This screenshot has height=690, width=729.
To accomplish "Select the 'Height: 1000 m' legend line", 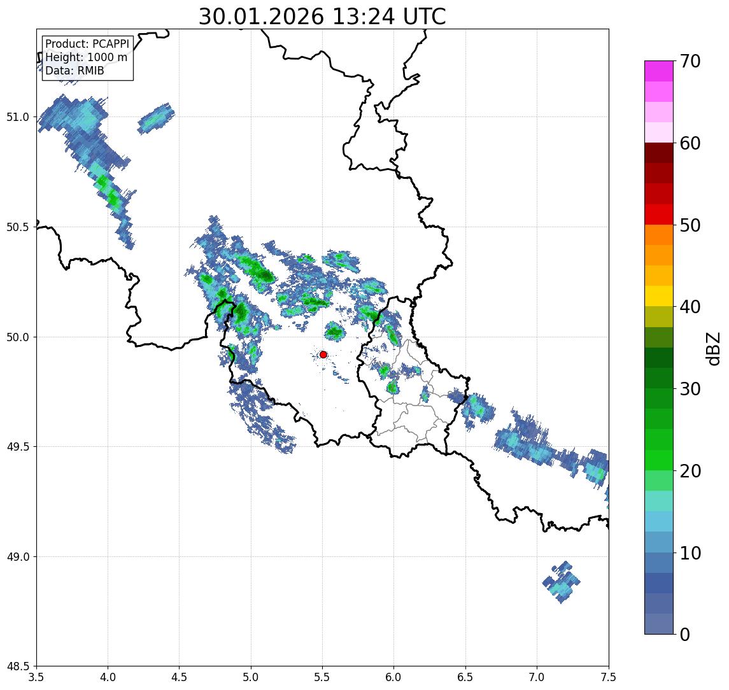I will click(86, 57).
